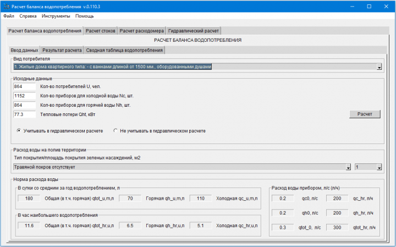Click the qtot_0 л/с field

point(283,228)
